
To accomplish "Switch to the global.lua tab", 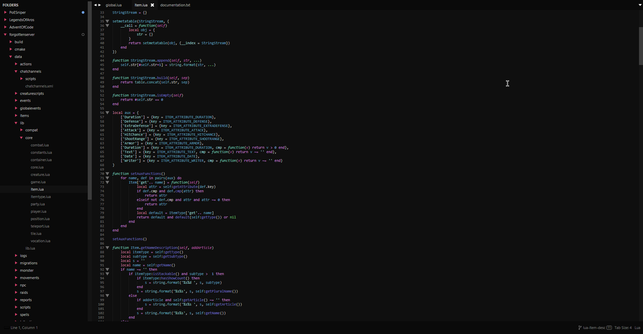I will pyautogui.click(x=114, y=5).
